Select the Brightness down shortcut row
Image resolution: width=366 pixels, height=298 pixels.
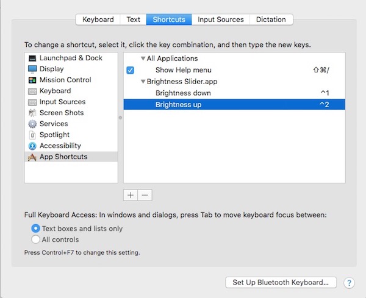click(234, 93)
